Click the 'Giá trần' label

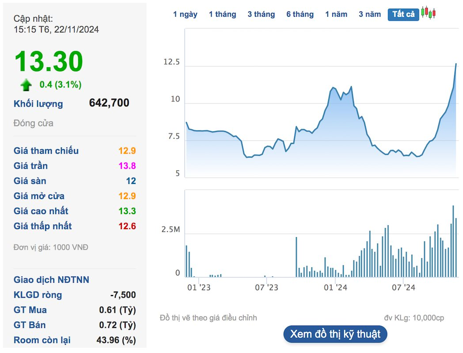pos(31,165)
